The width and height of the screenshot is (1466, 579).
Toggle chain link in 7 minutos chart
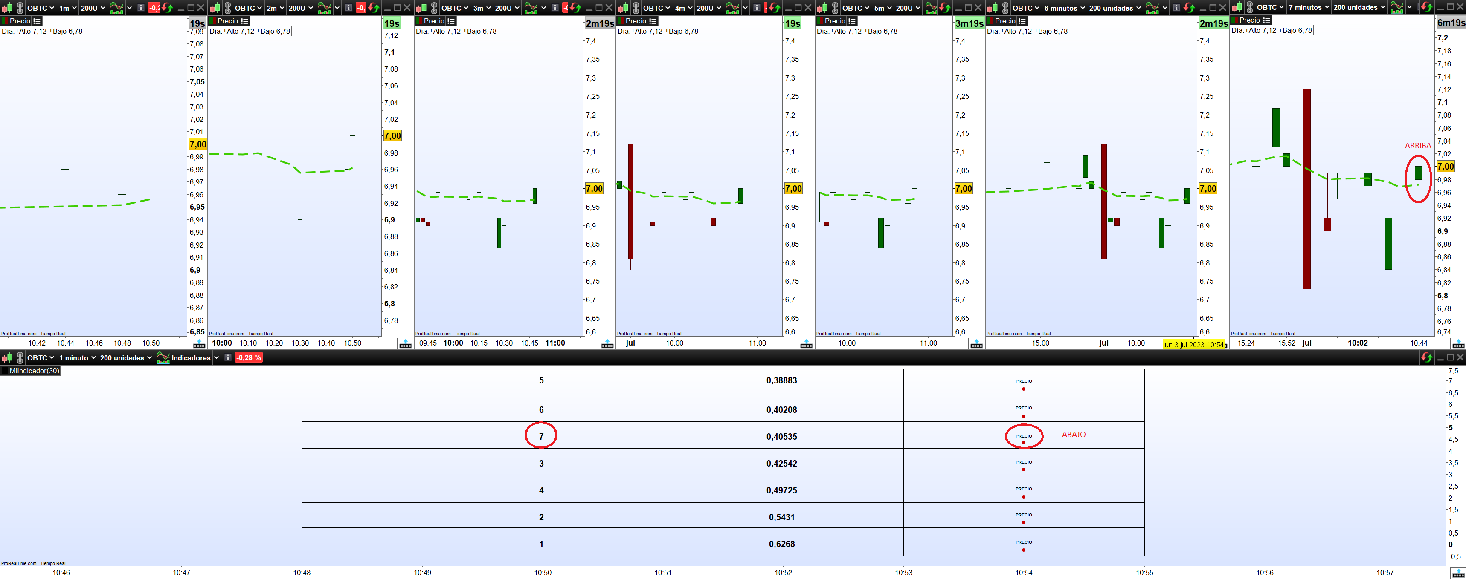coord(1249,7)
